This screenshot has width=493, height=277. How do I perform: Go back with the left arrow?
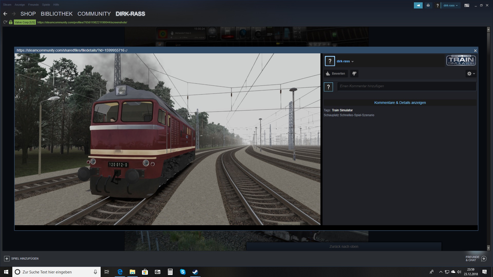(5, 14)
